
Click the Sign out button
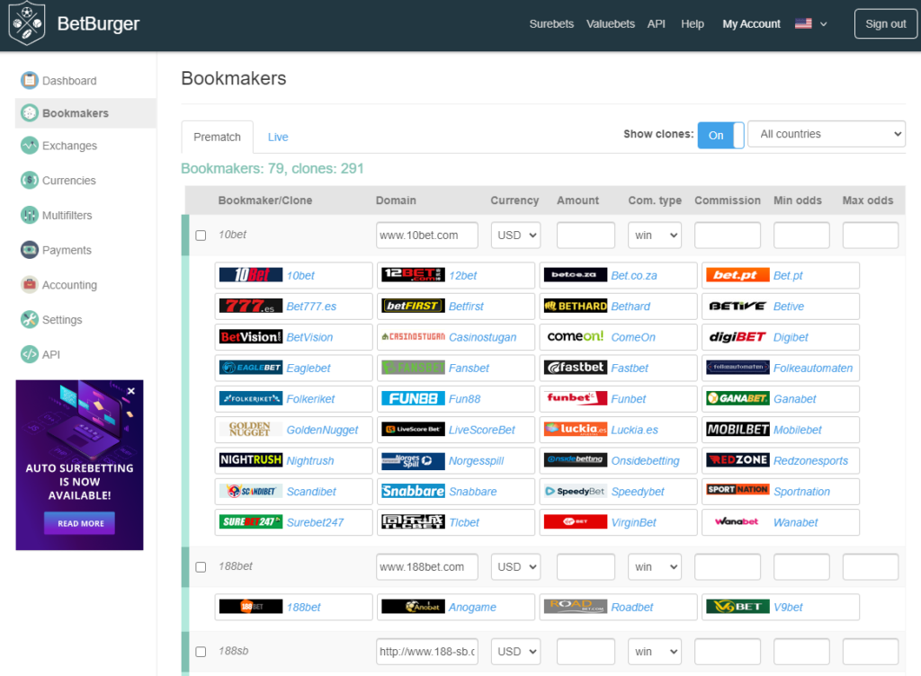pos(886,24)
